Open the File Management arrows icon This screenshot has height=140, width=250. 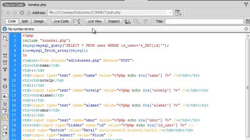pyautogui.click(x=247, y=21)
